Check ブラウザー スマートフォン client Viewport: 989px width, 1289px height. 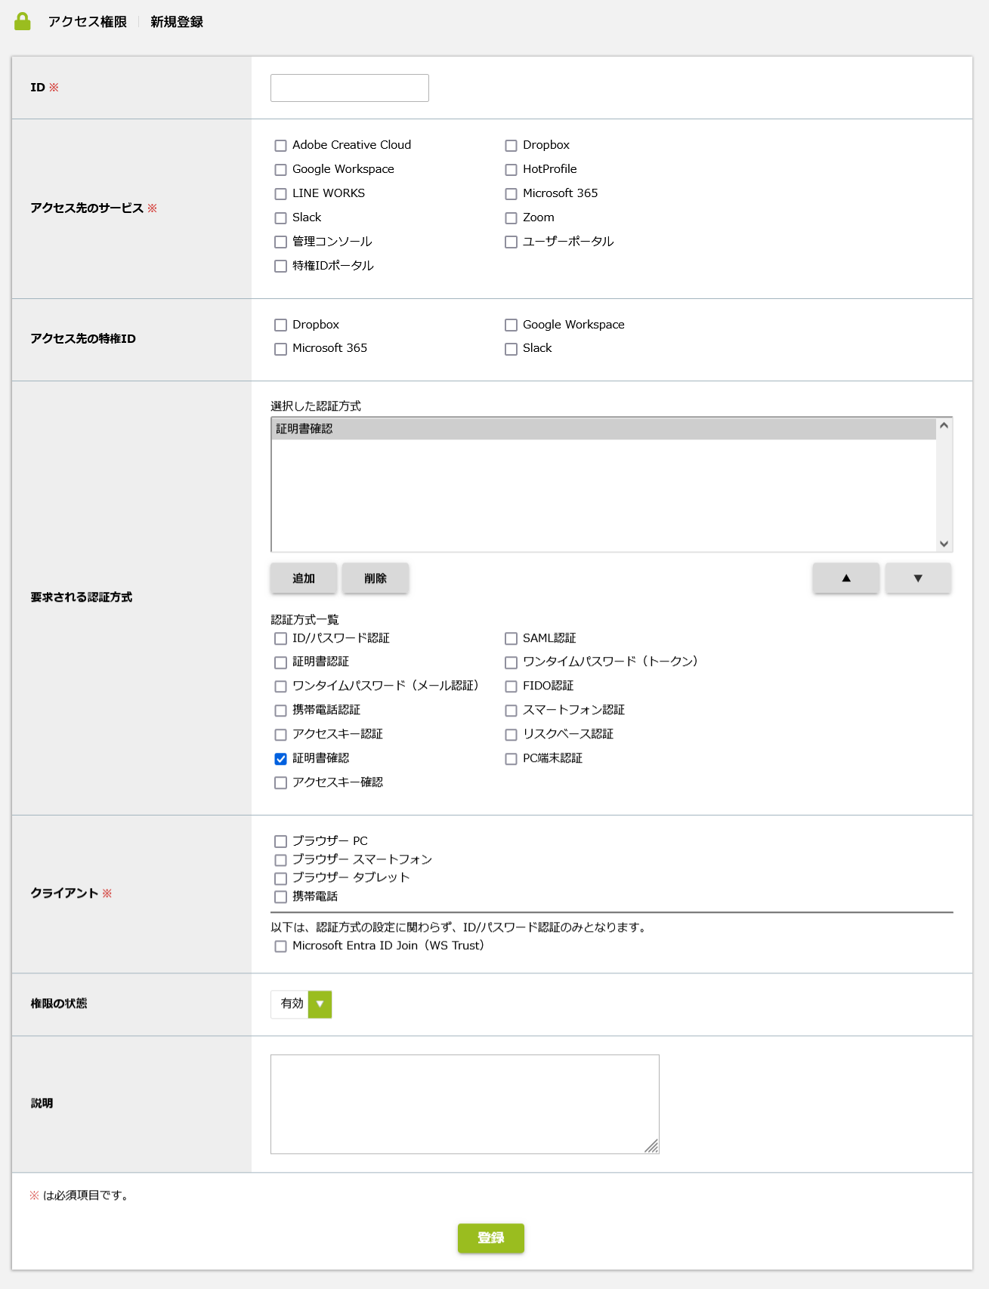(x=280, y=860)
